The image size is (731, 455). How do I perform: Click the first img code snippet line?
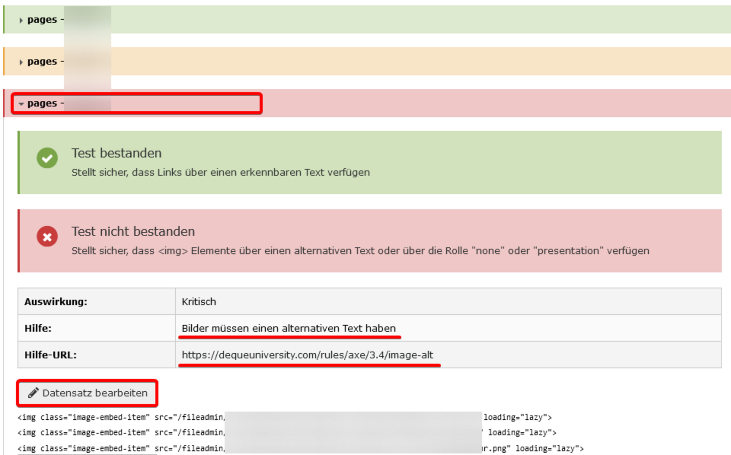click(285, 417)
